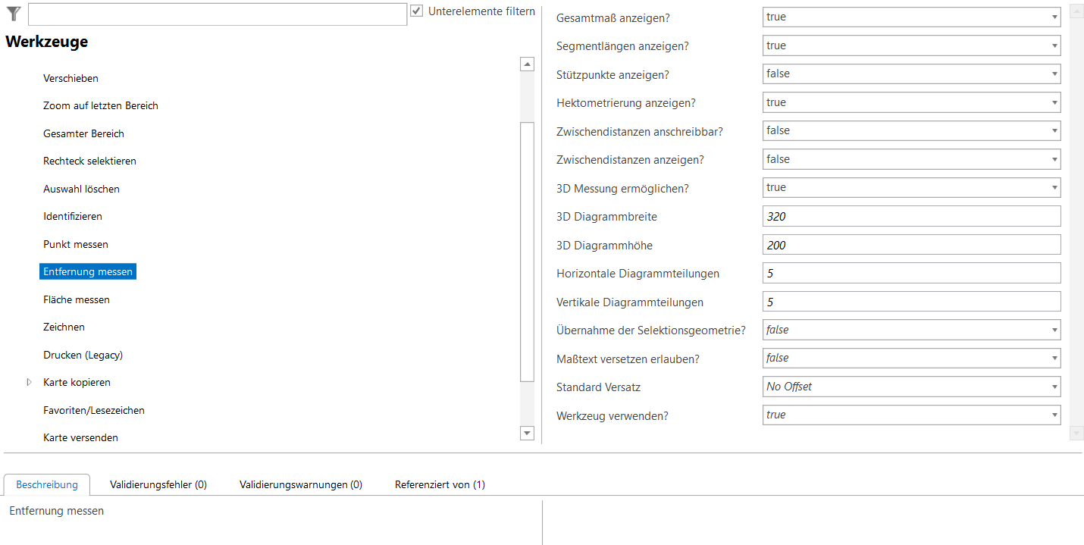Open the Validierungswarnungen (0) tab
This screenshot has width=1084, height=545.
point(300,484)
